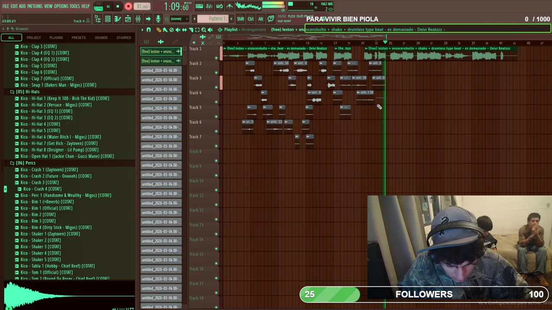Screen dimensions: 552x310
Task: Pause playback with the pause button
Action: (108, 6)
